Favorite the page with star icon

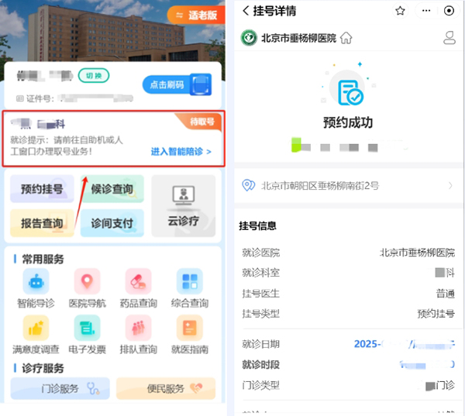[400, 11]
